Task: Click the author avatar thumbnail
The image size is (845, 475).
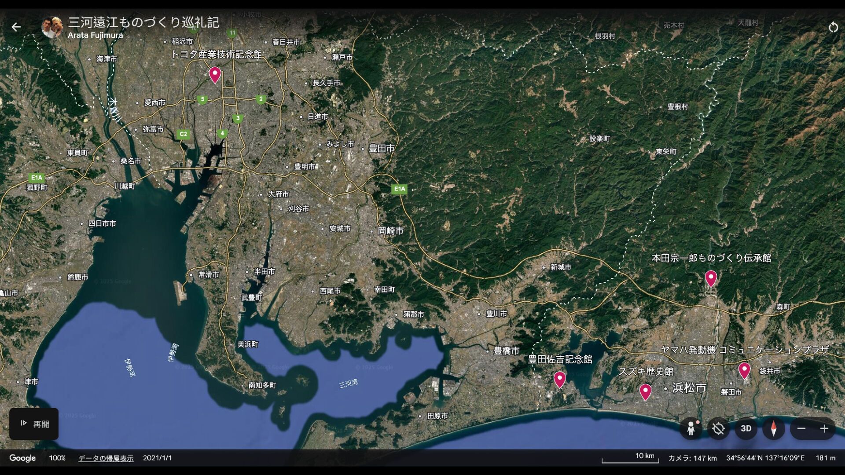Action: coord(52,27)
